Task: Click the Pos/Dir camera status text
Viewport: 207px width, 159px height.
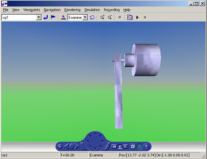Action: pos(154,155)
